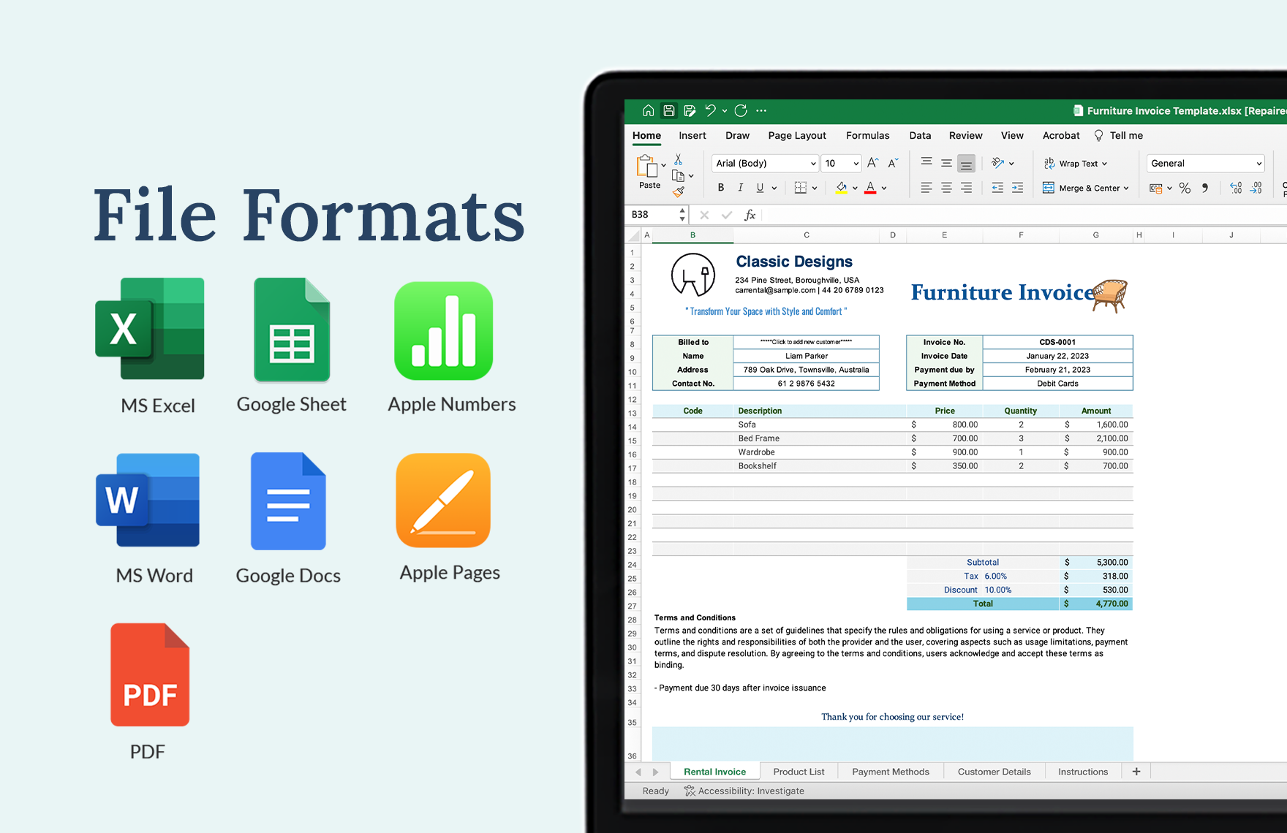Image resolution: width=1287 pixels, height=833 pixels.
Task: Decrease font size with the small A
Action: point(893,163)
